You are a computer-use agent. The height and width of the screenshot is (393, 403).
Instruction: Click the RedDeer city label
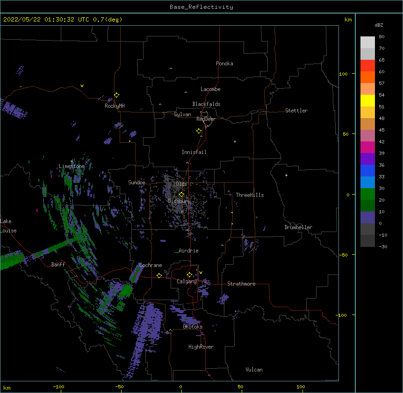(206, 119)
